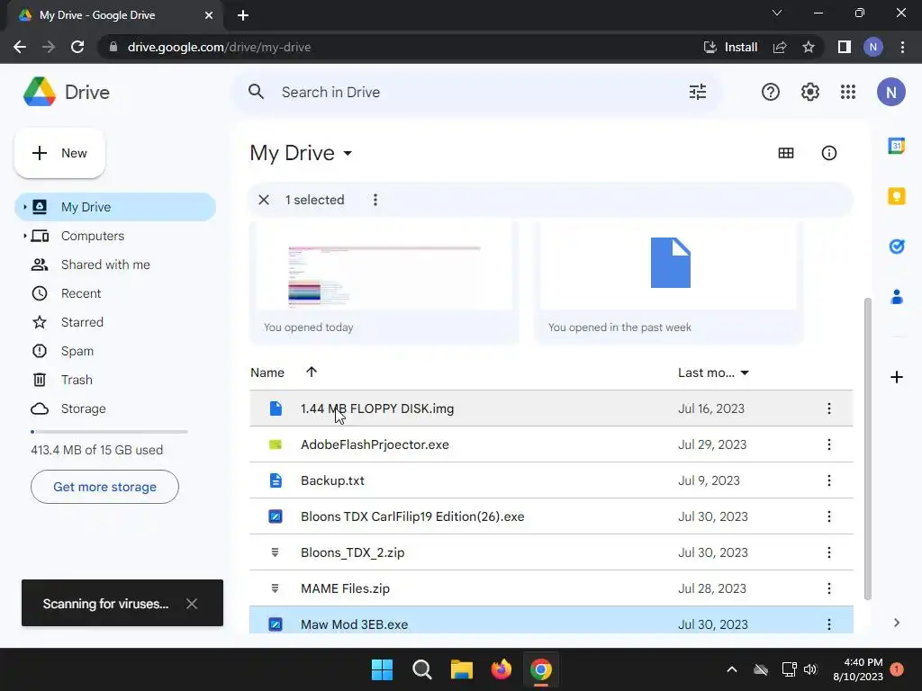Open Google Calendar side panel icon
This screenshot has height=691, width=922.
896,145
